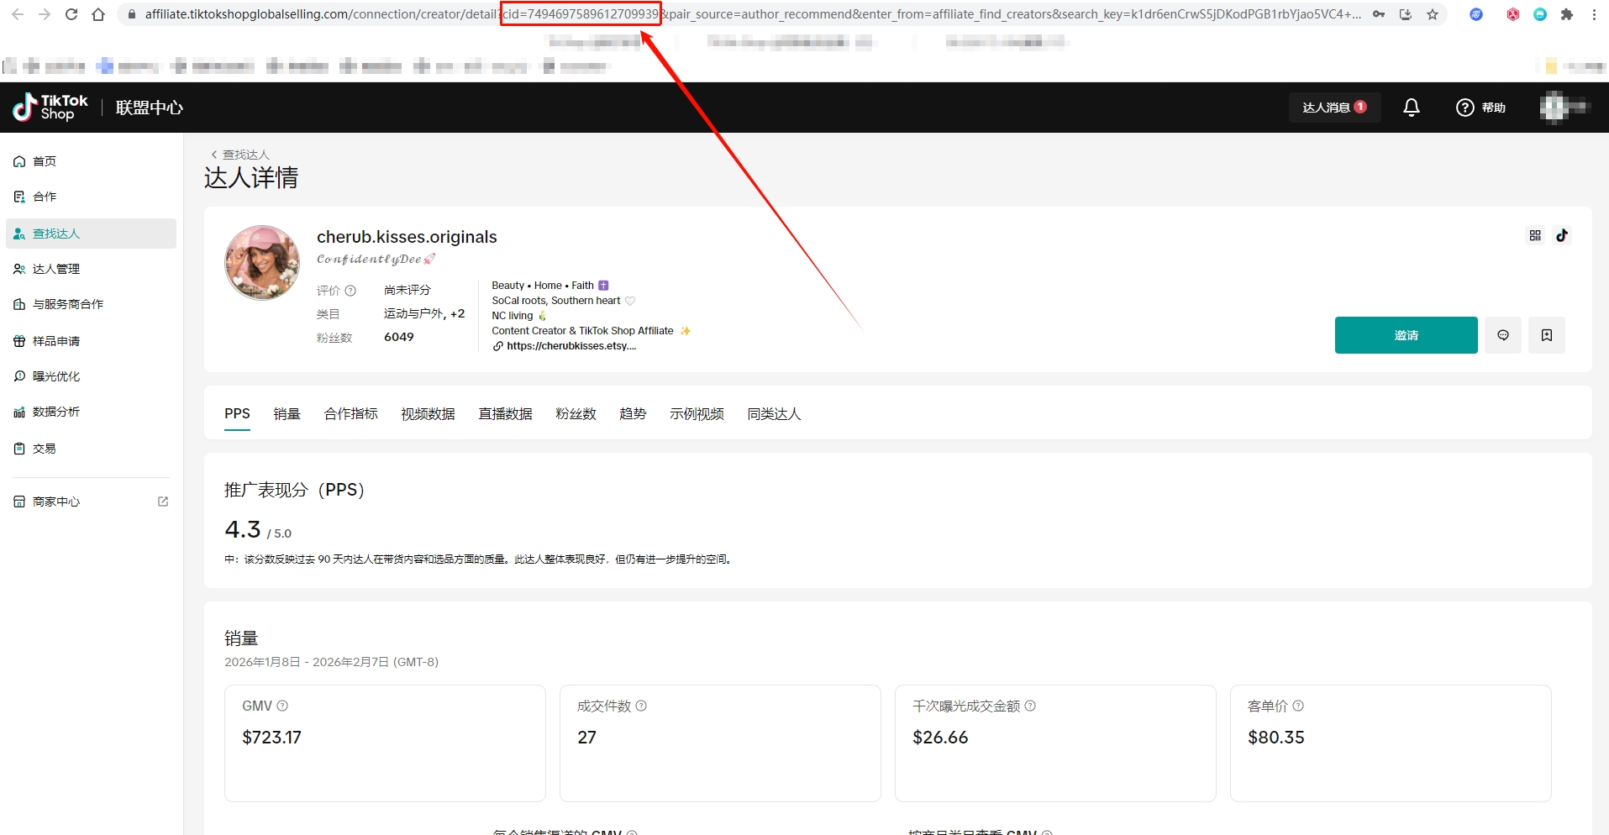Screen dimensions: 1609x835
Task: Click the creator's profile avatar
Action: pyautogui.click(x=262, y=262)
